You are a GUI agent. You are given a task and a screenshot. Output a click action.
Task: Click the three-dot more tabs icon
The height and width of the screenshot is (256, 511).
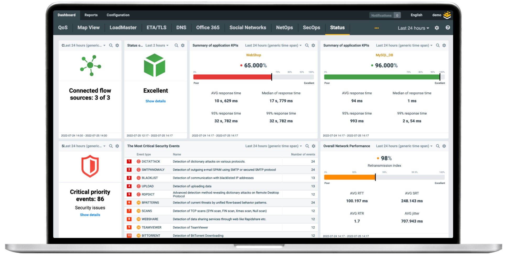tap(377, 28)
